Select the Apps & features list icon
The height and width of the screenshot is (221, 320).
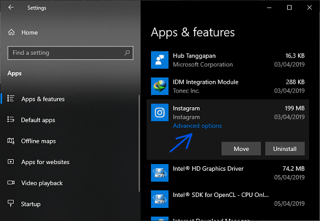point(10,98)
